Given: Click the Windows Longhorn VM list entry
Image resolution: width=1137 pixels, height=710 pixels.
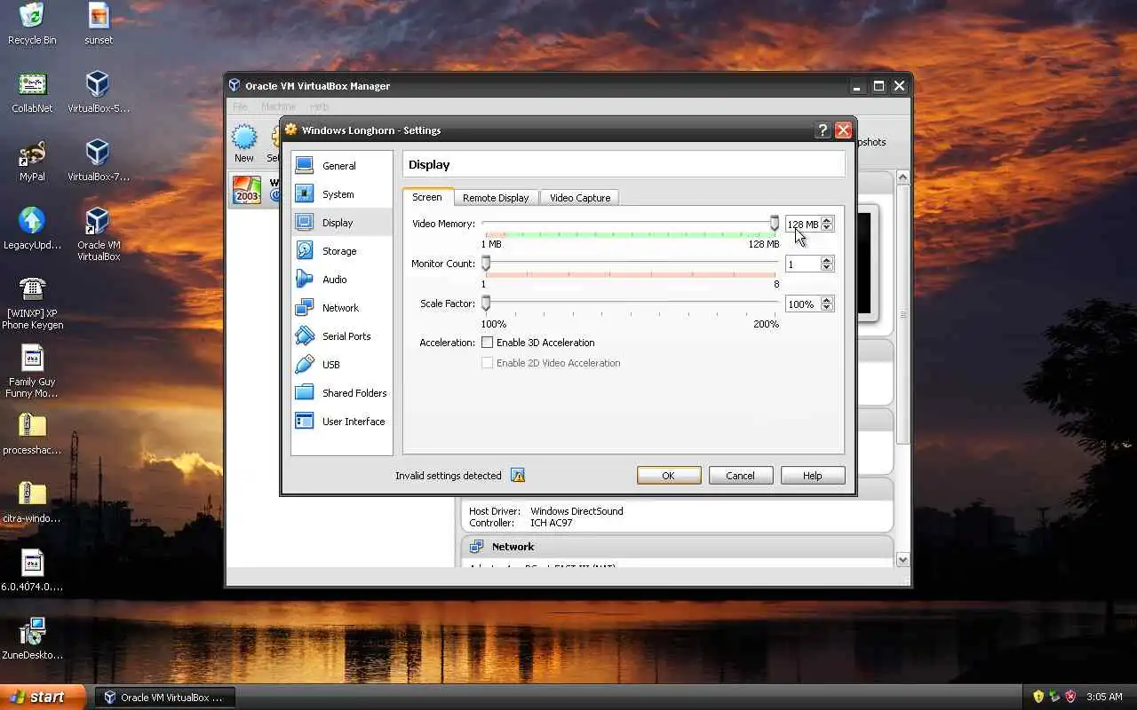Looking at the screenshot, I should coord(255,189).
